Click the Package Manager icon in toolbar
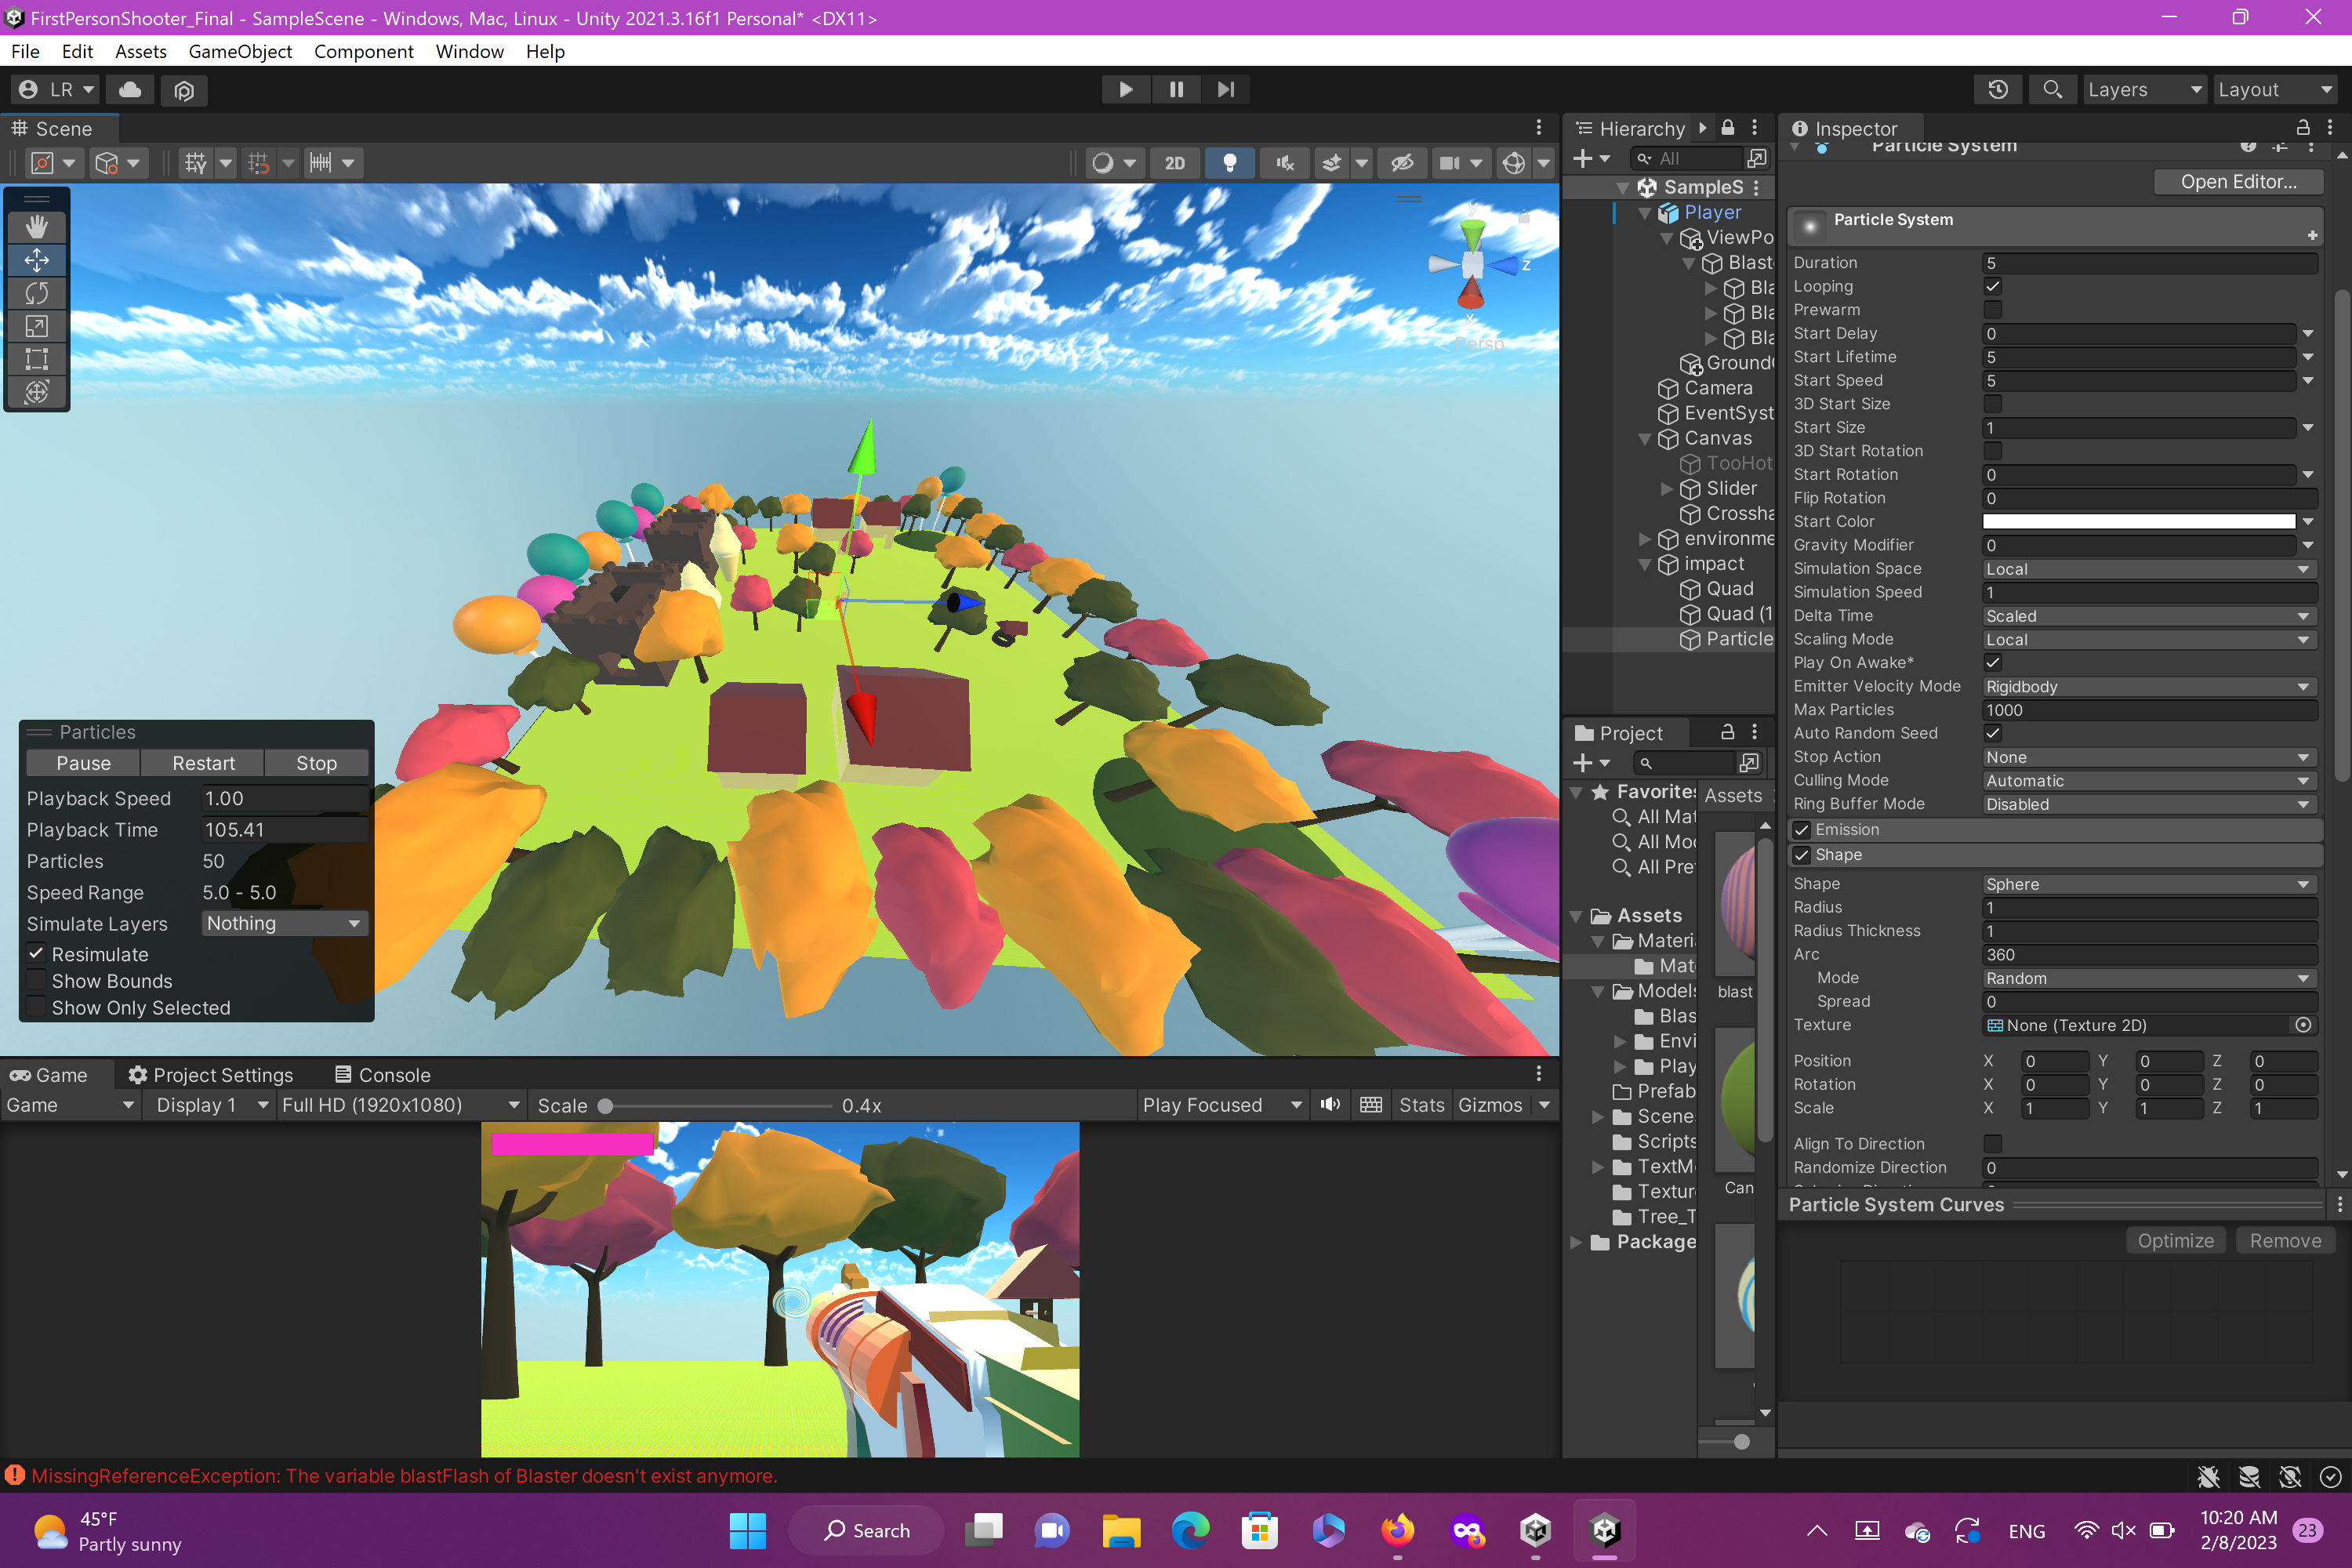2352x1568 pixels. pos(184,90)
